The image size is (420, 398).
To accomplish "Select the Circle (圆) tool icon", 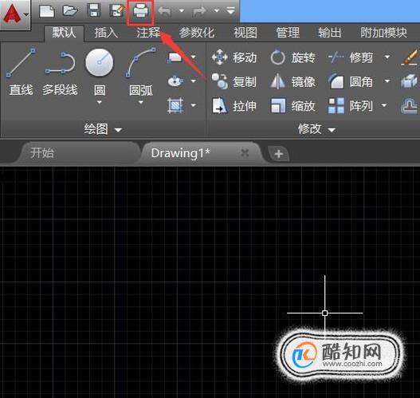I will click(100, 63).
